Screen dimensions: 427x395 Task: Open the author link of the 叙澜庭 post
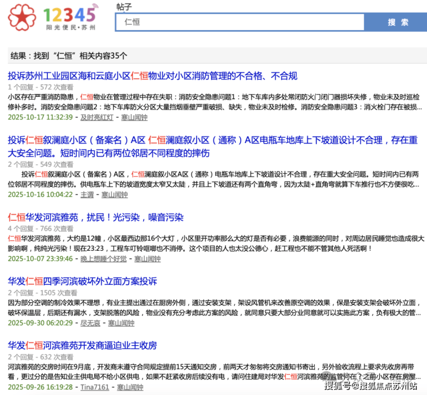87,195
